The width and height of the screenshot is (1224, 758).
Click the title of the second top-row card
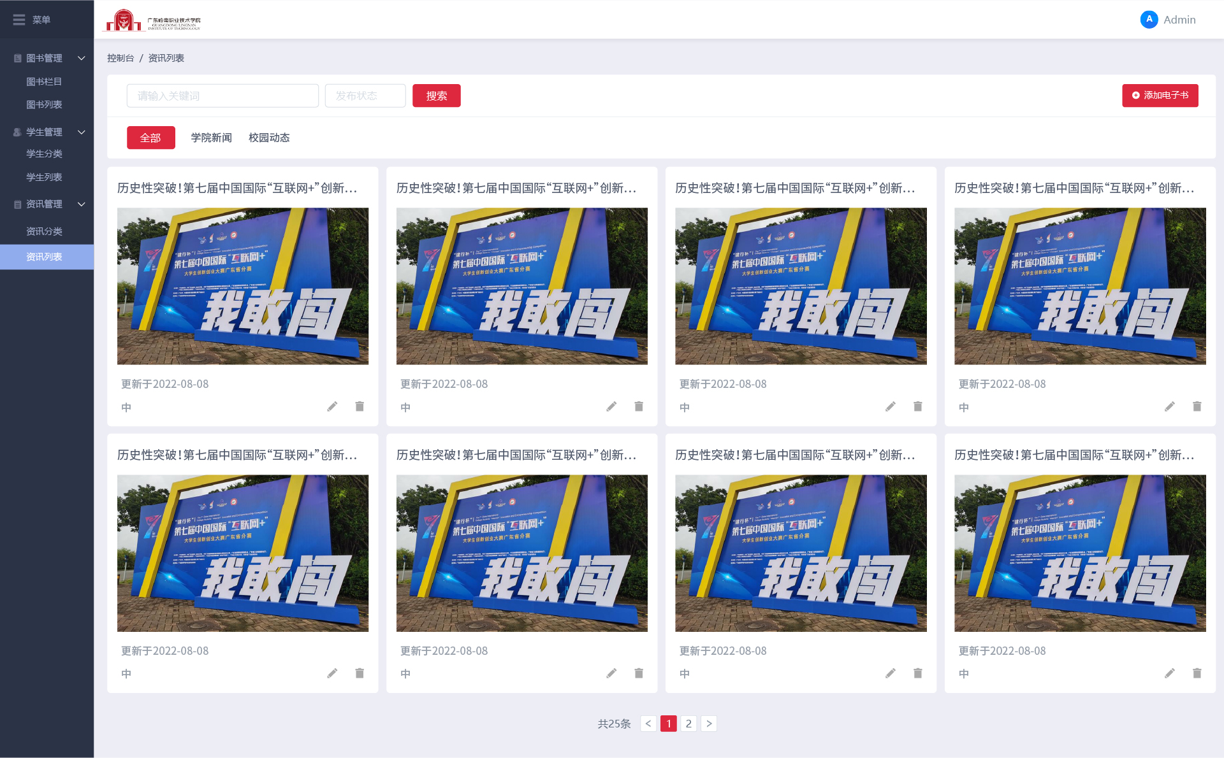pos(516,188)
